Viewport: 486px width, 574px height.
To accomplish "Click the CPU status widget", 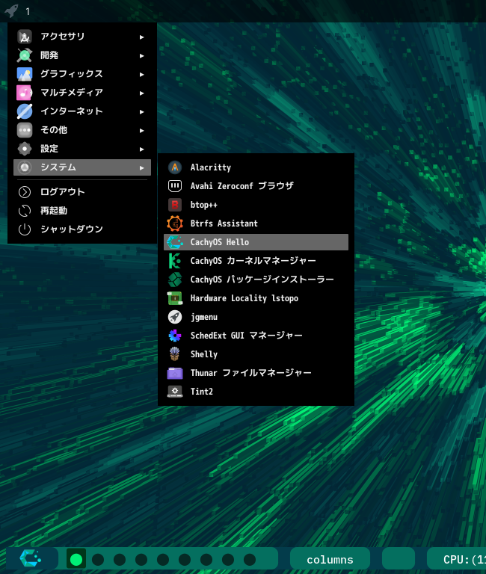I will (457, 560).
